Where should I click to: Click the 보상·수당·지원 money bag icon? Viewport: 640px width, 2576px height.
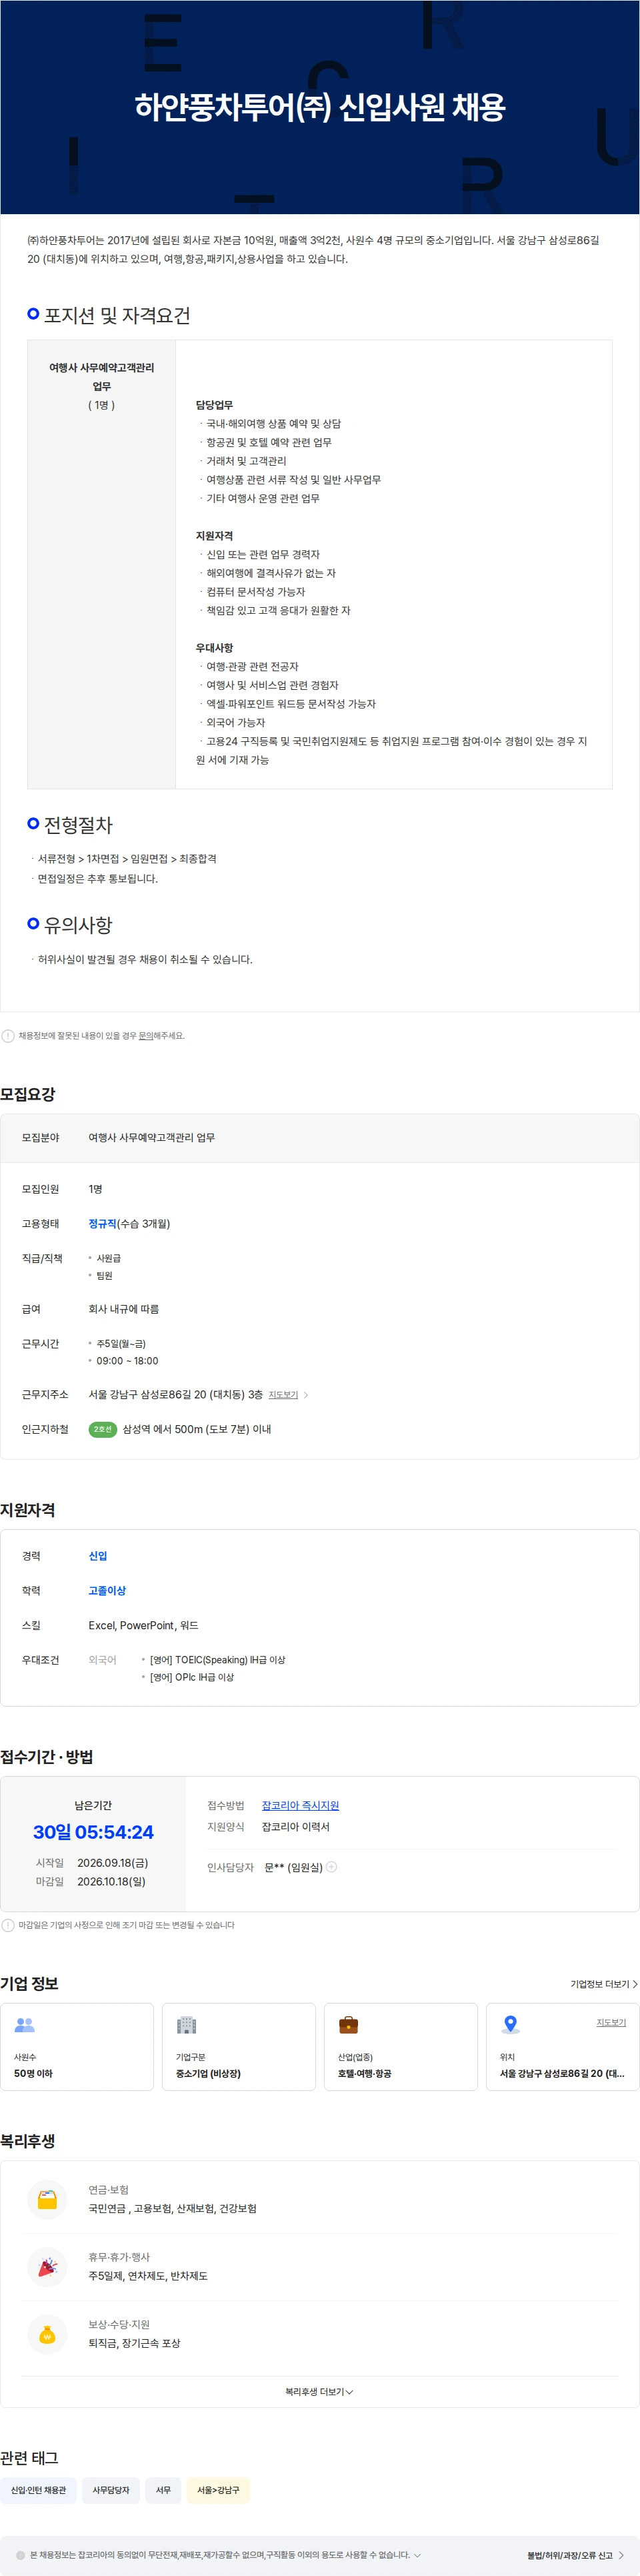[x=47, y=2335]
